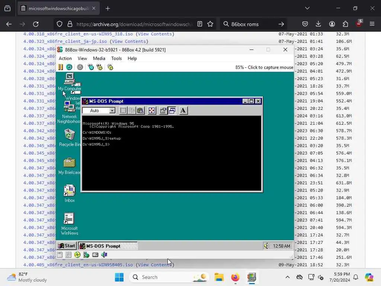Click the 12:58 AM clock in Win95 tray

[x=281, y=246]
